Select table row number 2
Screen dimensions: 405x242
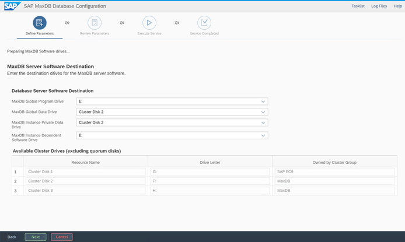coord(16,181)
